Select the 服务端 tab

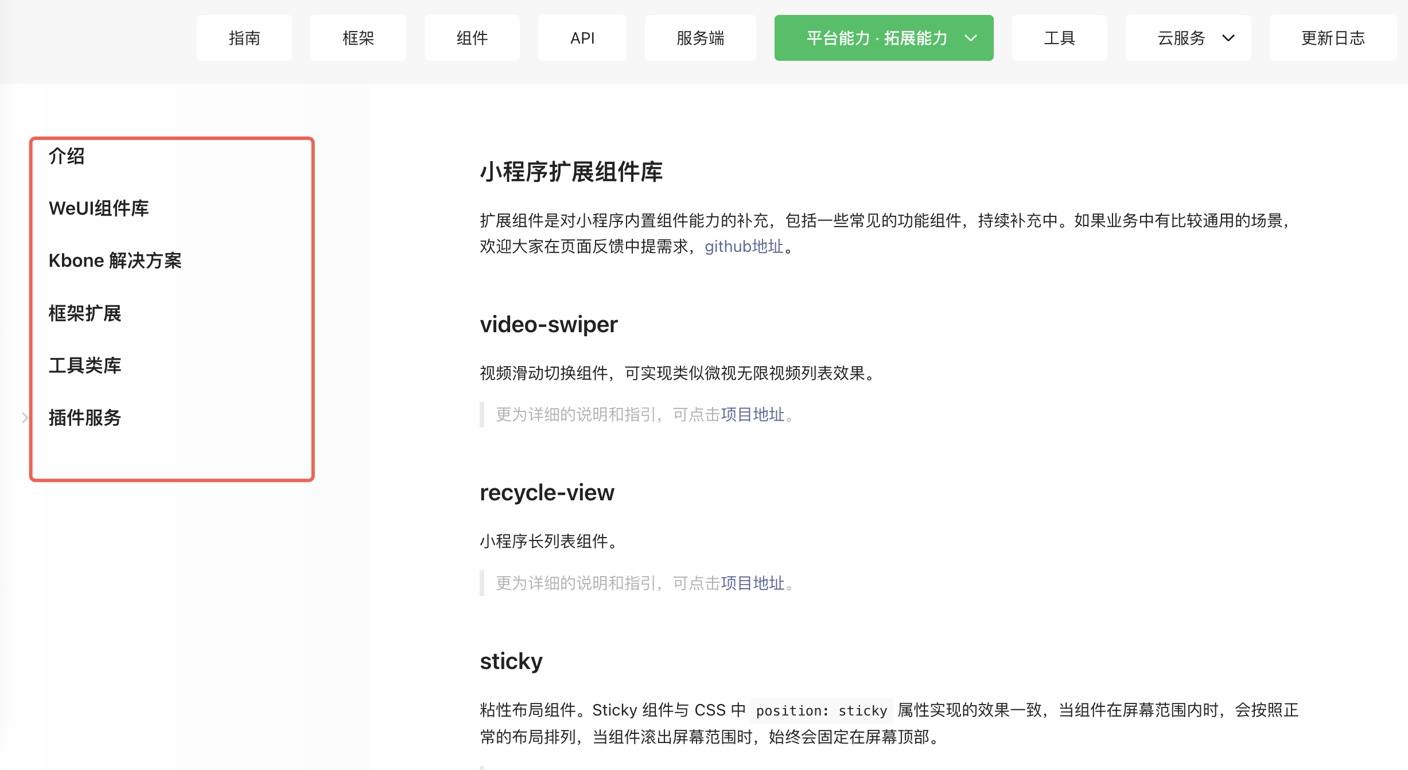(x=700, y=38)
